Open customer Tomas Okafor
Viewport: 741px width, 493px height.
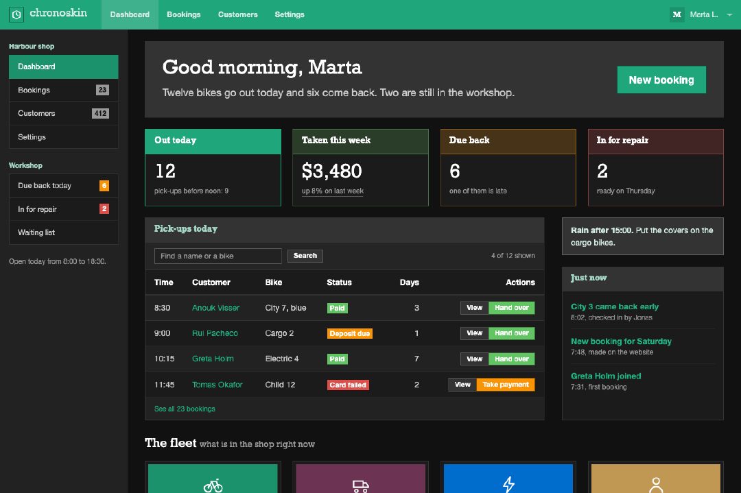tap(217, 385)
